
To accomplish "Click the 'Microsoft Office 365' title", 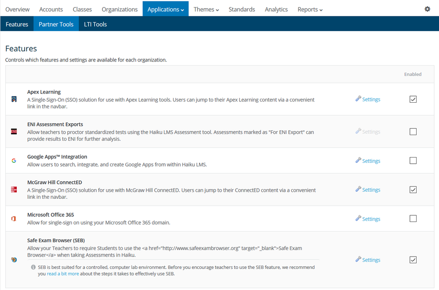I will tap(51, 215).
